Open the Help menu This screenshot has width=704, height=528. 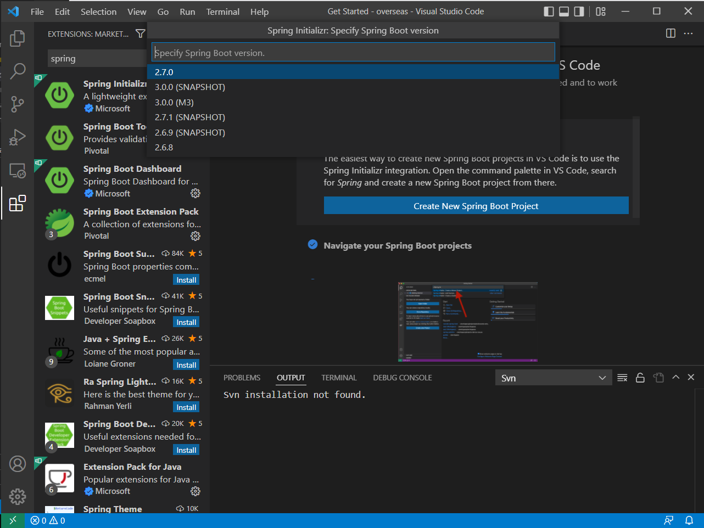tap(259, 12)
